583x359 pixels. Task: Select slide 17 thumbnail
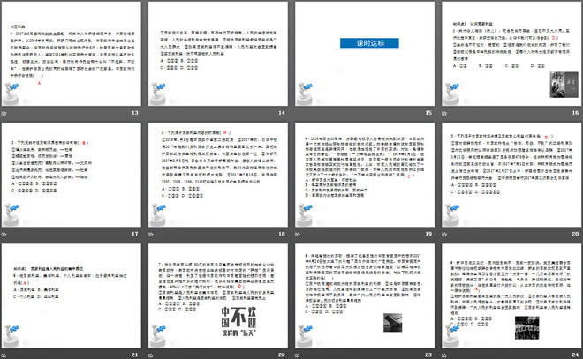[71, 175]
